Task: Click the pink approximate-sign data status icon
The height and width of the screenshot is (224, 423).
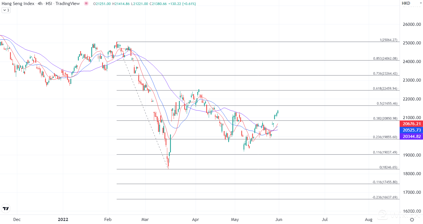Action: pos(86,4)
